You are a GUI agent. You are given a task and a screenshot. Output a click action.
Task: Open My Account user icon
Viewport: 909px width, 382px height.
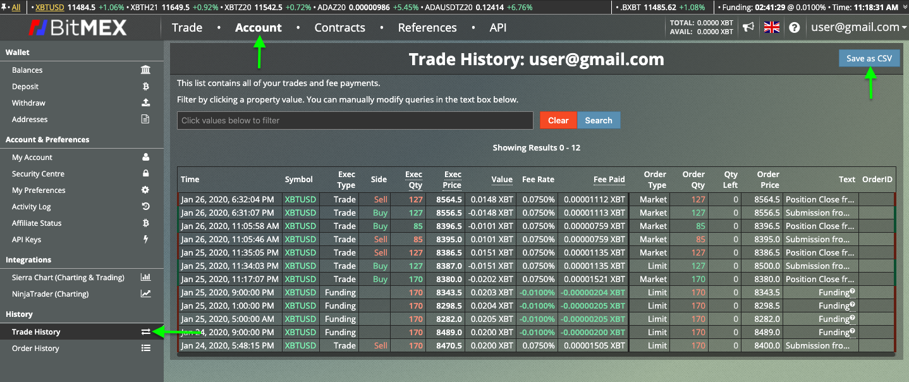tap(145, 157)
